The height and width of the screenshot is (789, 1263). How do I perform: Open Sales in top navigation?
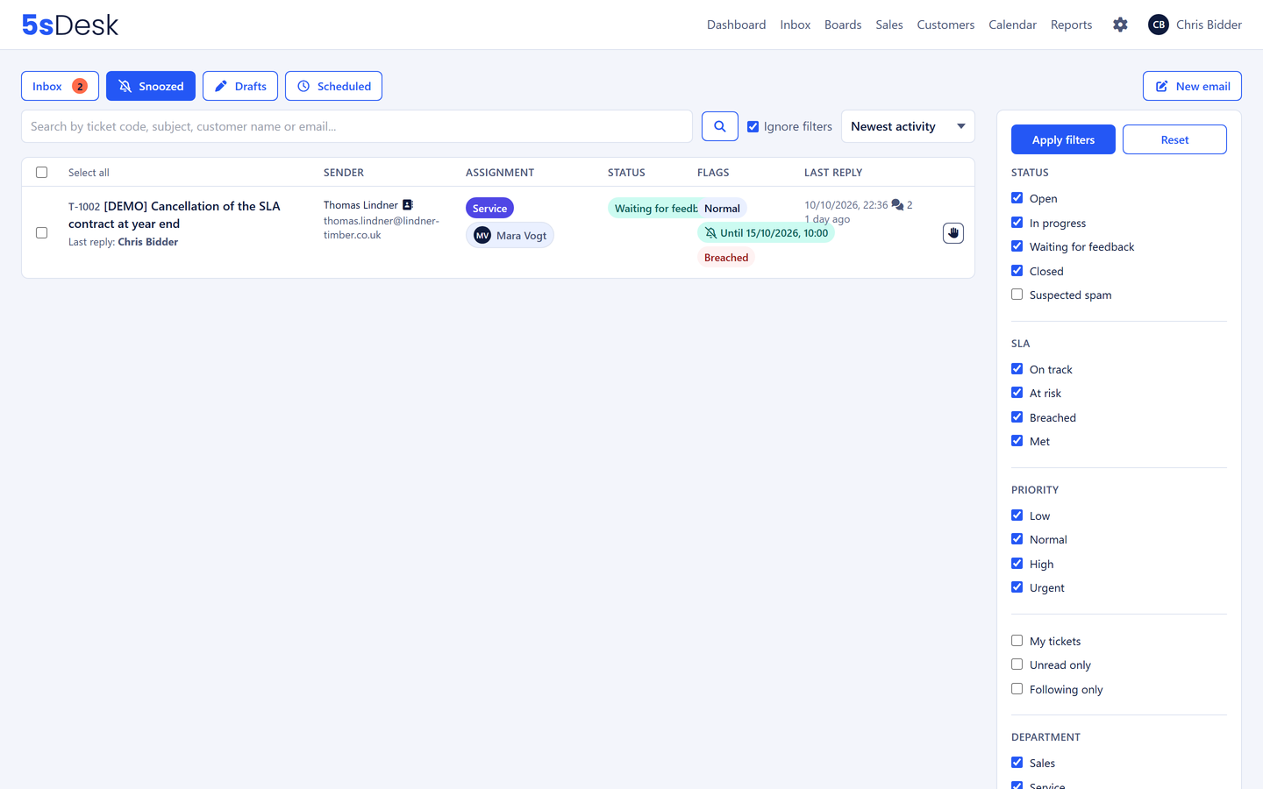pyautogui.click(x=888, y=25)
